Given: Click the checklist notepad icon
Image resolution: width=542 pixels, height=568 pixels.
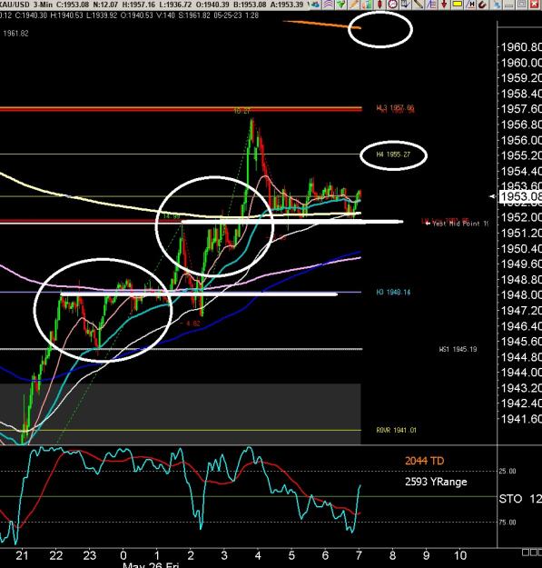Looking at the screenshot, I should coord(405,5).
